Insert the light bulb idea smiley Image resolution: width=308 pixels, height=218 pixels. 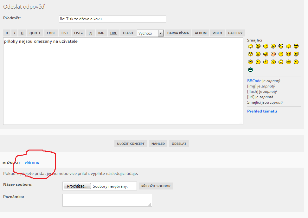click(x=281, y=62)
